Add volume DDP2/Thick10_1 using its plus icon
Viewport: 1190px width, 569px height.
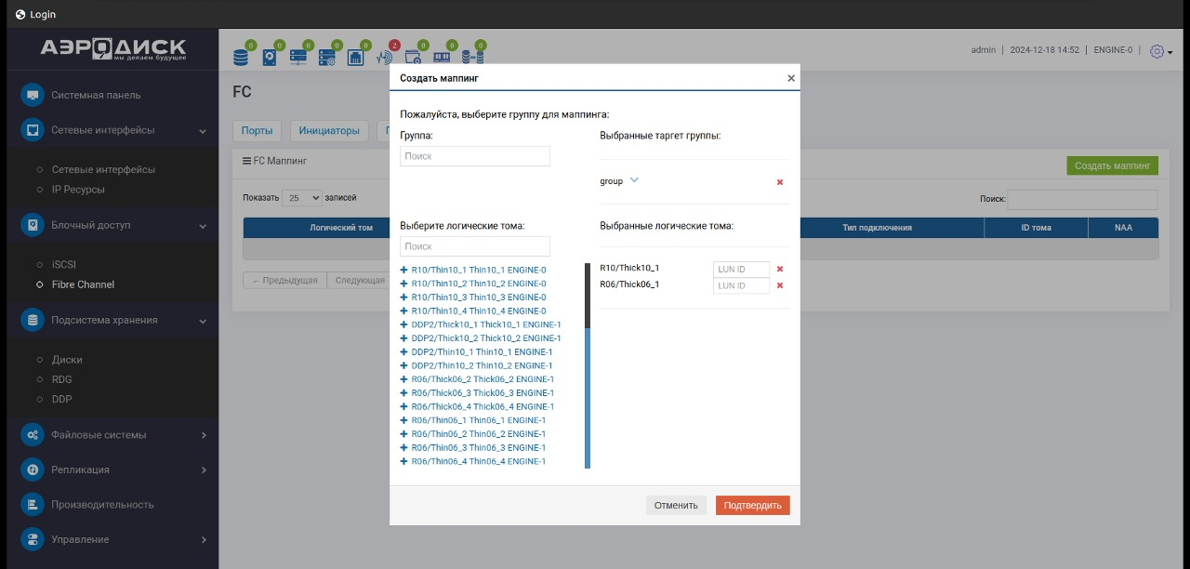coord(404,324)
